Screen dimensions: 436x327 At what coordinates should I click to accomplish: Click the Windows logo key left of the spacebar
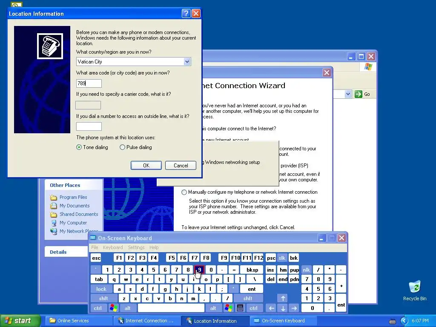[113, 308]
